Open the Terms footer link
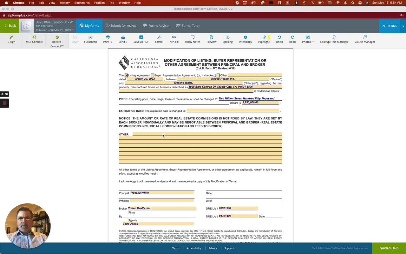The height and width of the screenshot is (254, 406). (x=176, y=248)
